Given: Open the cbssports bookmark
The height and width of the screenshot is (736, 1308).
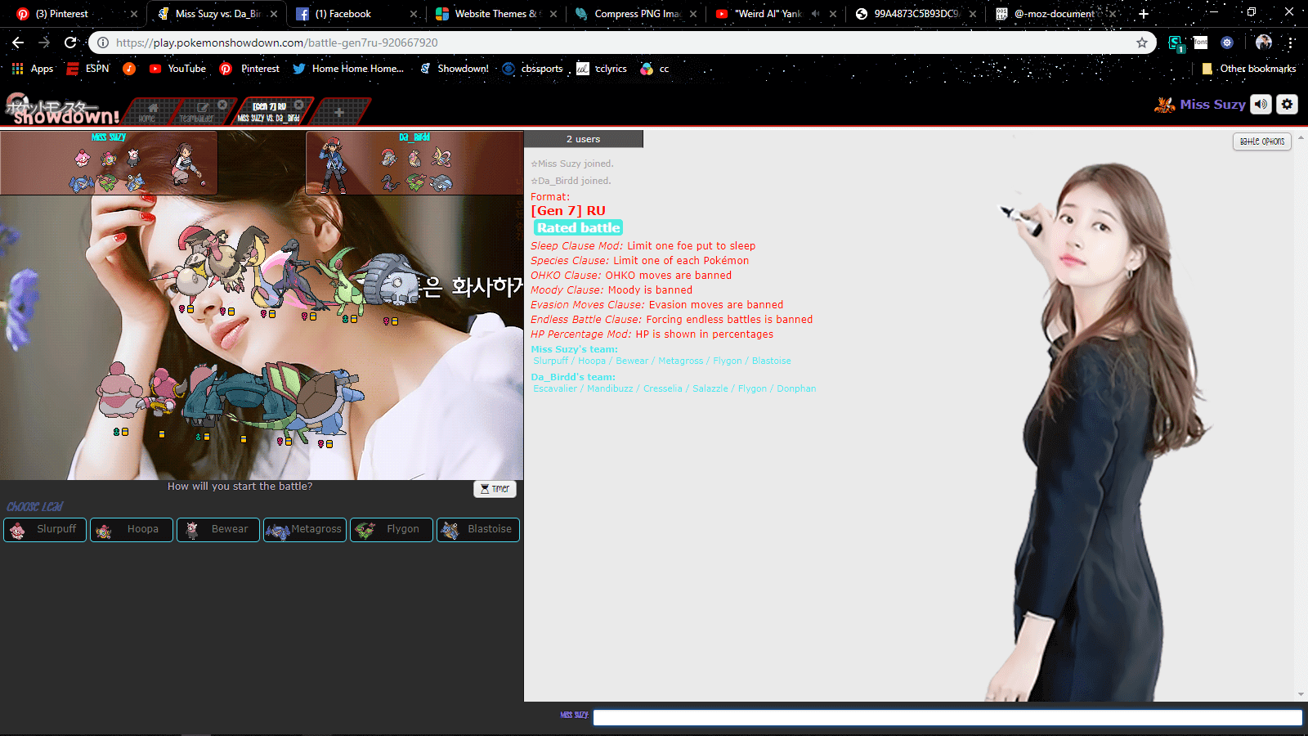Looking at the screenshot, I should [x=533, y=69].
